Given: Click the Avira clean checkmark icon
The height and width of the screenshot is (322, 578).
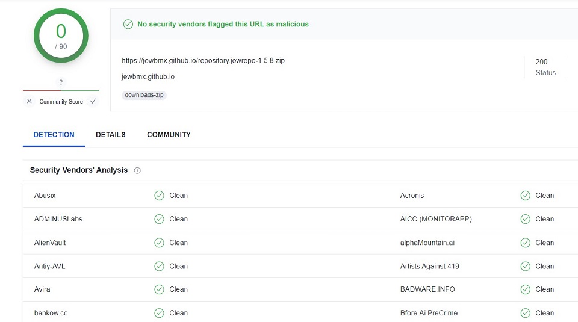Looking at the screenshot, I should [159, 289].
